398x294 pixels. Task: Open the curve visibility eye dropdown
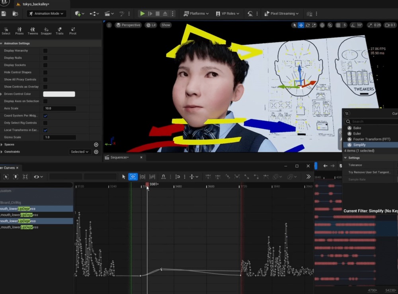pos(38,176)
